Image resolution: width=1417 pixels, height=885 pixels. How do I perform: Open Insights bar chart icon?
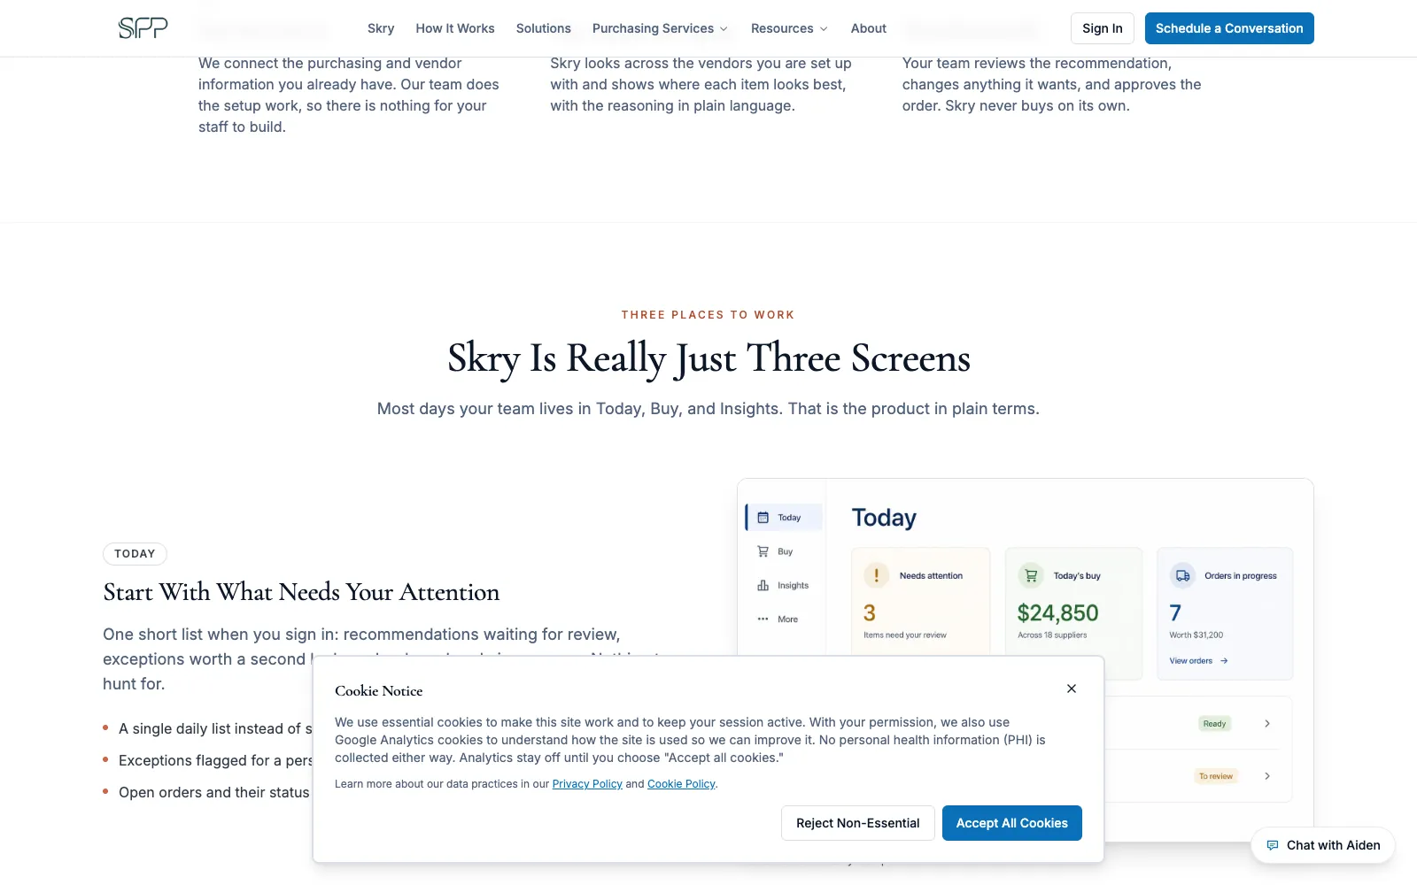763,585
